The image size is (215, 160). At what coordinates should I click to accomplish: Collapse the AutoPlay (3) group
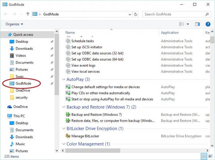[x=63, y=79]
